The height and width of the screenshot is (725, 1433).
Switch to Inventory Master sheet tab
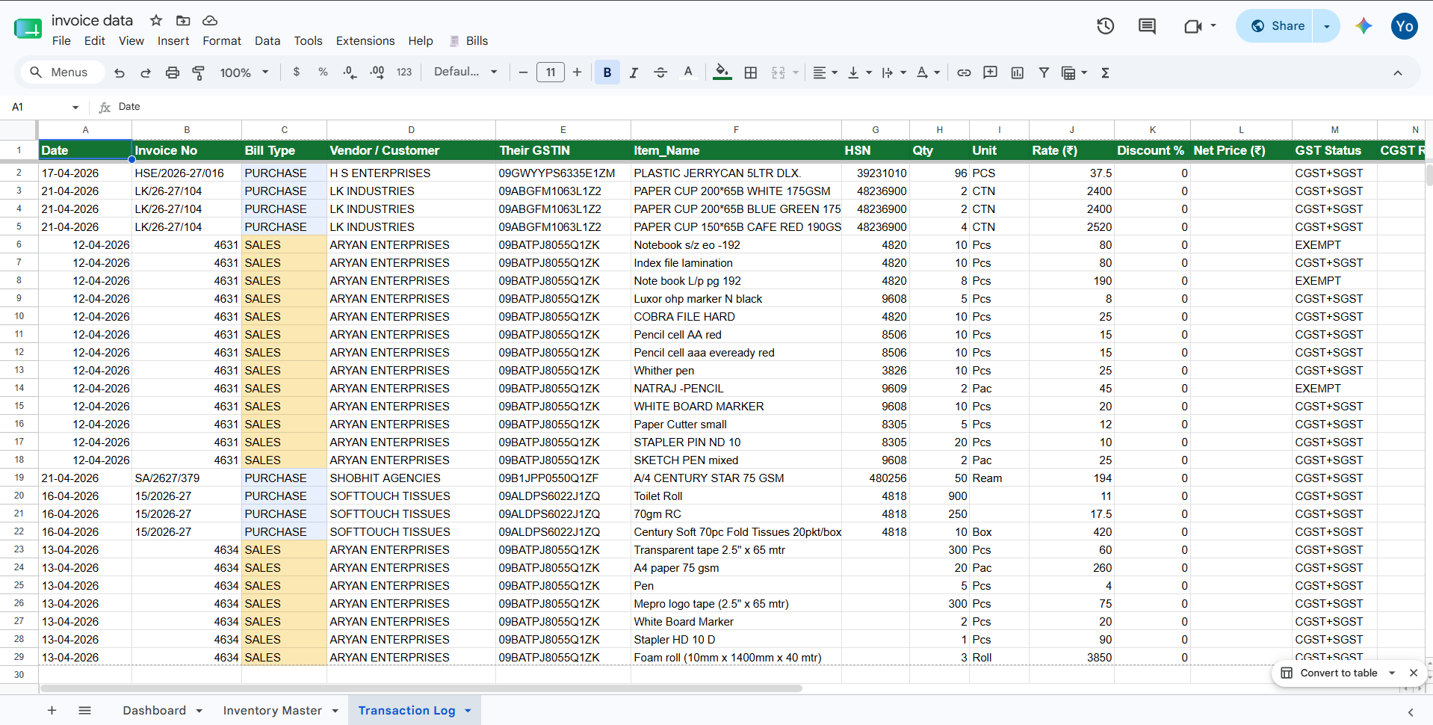272,710
